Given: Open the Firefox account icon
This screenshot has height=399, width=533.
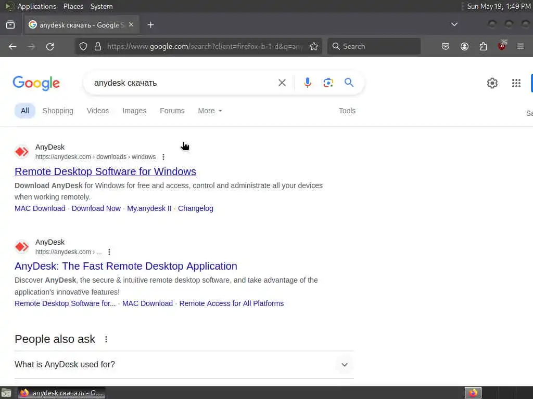Looking at the screenshot, I should [464, 46].
